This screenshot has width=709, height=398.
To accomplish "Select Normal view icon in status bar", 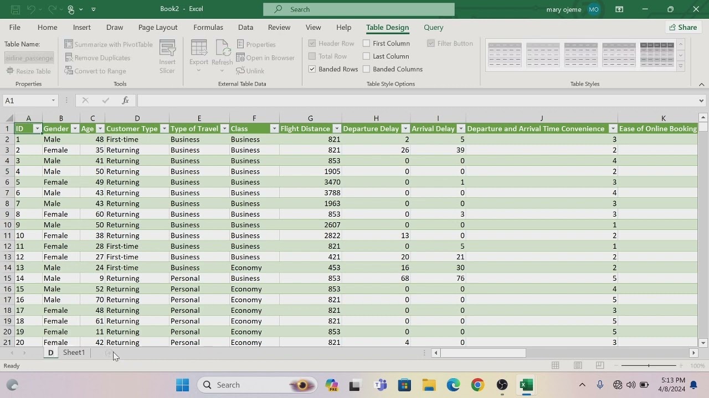I will tap(556, 365).
